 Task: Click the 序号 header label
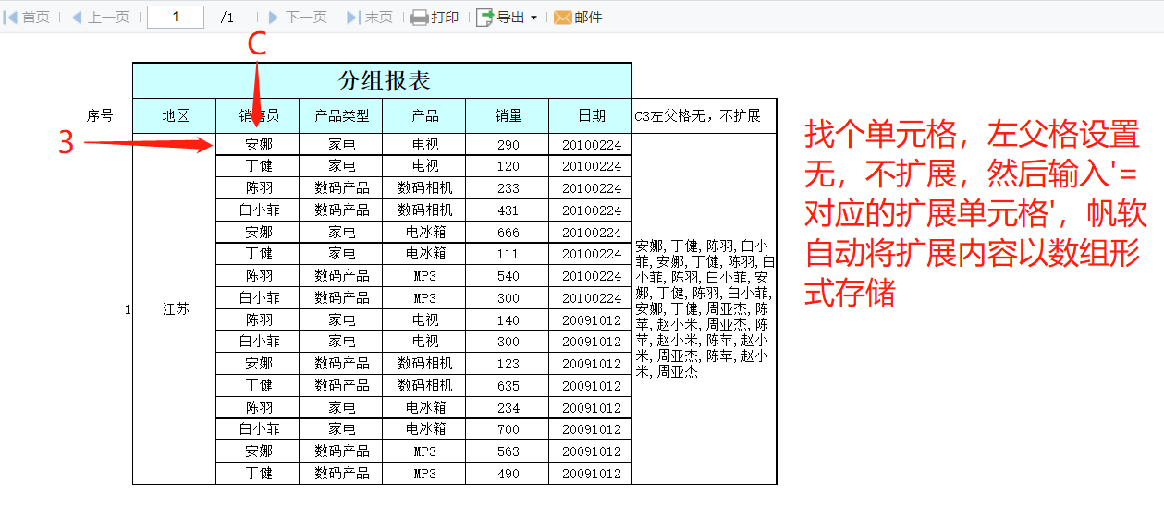tap(100, 115)
